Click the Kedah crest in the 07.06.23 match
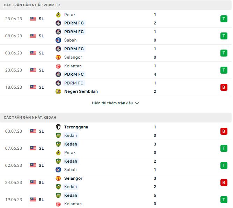233x208 pixels. tap(58, 144)
